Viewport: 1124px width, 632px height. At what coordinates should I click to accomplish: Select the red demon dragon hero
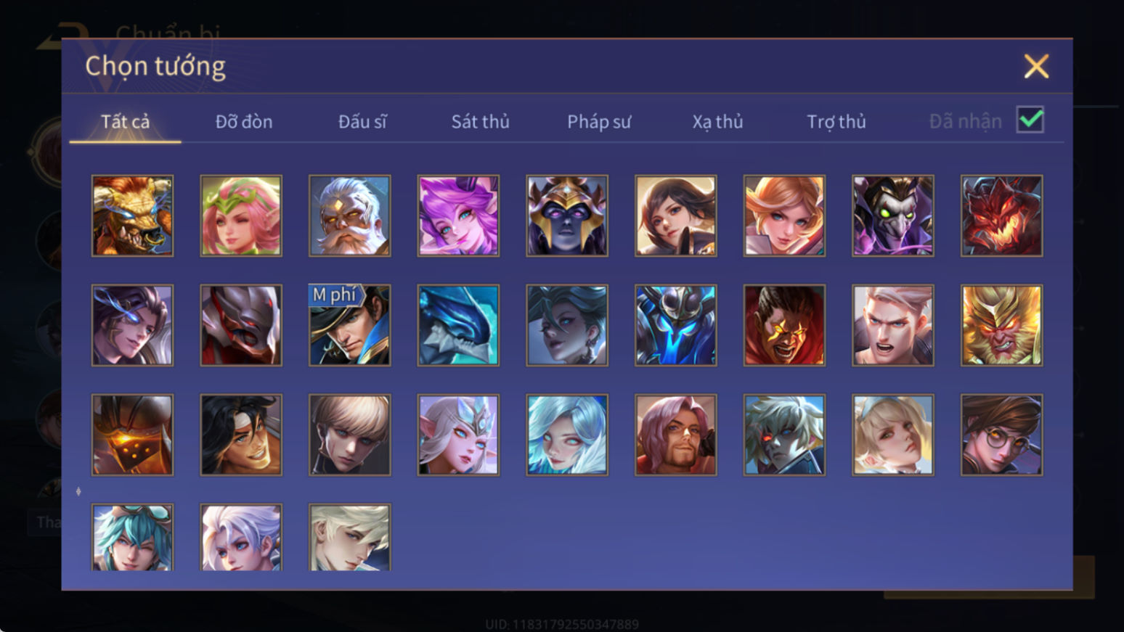pos(1001,216)
